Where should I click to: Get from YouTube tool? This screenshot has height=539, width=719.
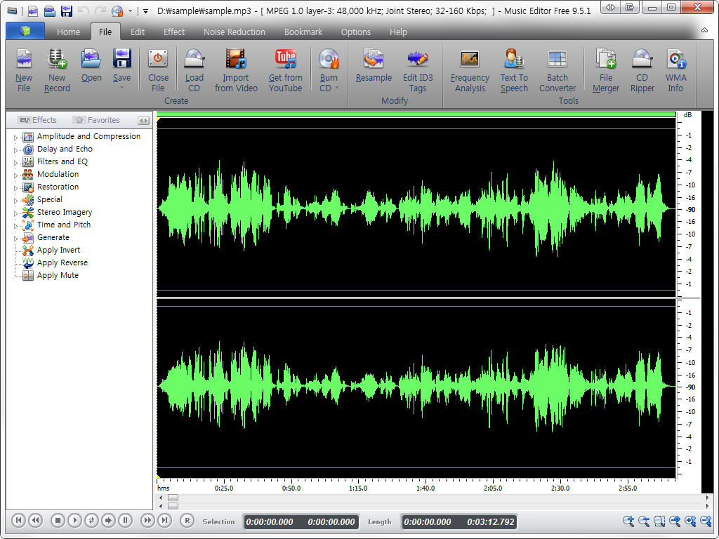pyautogui.click(x=285, y=70)
